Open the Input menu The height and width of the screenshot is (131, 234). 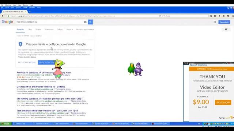tap(19, 5)
